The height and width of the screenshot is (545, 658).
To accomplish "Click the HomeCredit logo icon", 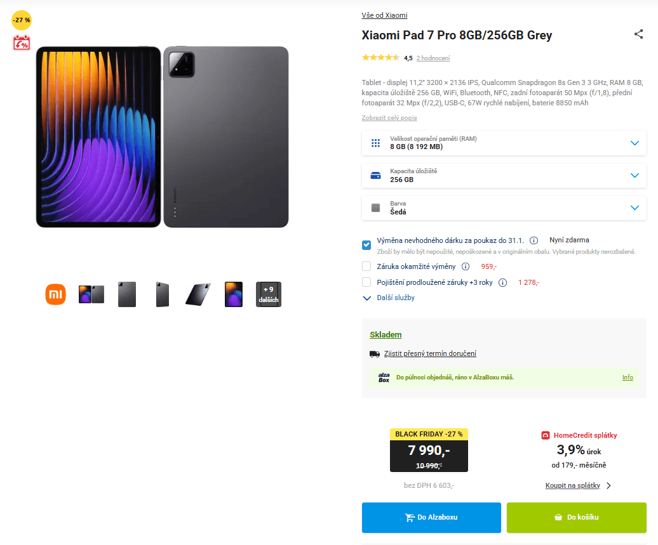I will 545,435.
